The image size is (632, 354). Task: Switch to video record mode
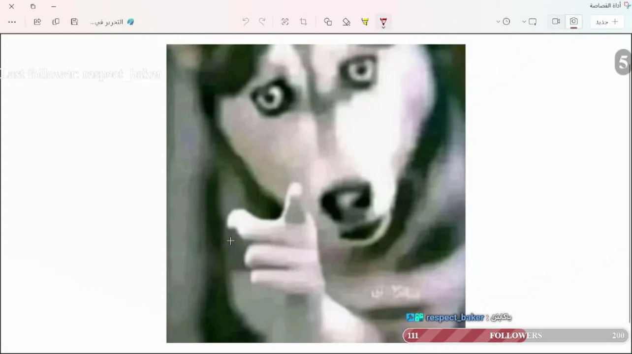point(556,22)
